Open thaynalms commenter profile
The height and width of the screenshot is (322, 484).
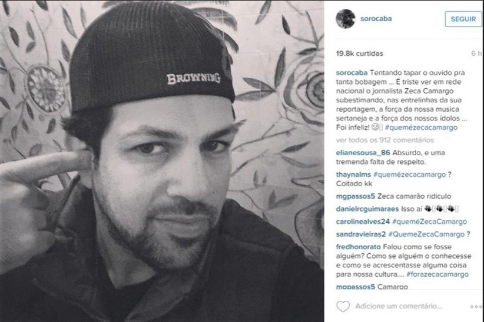click(x=353, y=175)
